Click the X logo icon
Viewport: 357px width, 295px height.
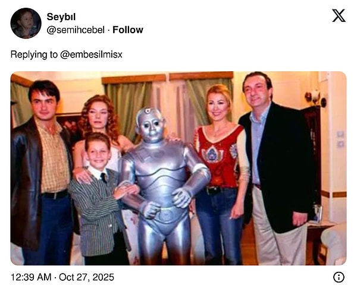pos(339,15)
